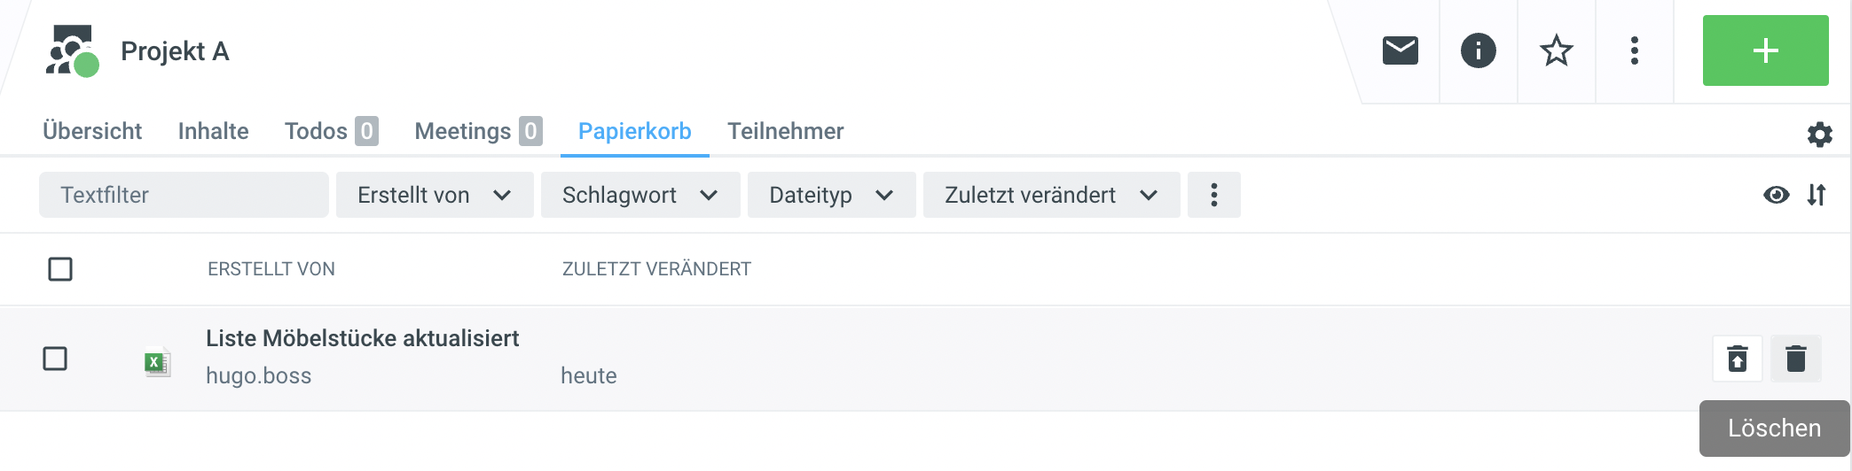Expand the Dateityp filter dropdown
Viewport: 1852px width, 471px height.
click(830, 195)
